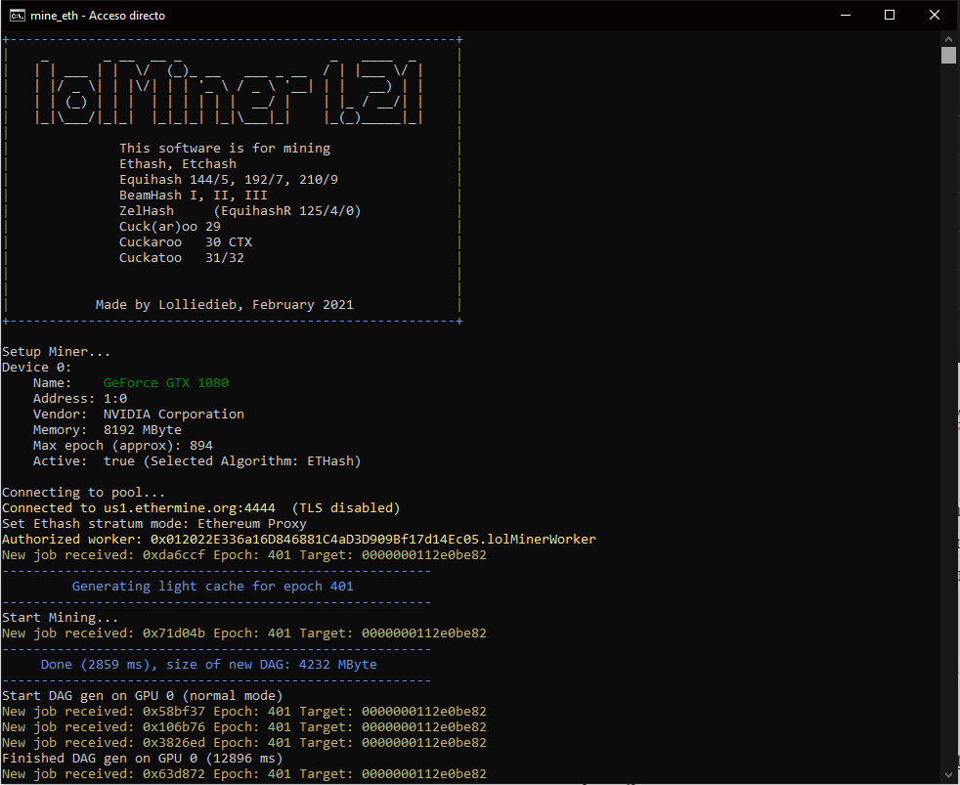This screenshot has height=785, width=960.
Task: Click 'Generating light cache for epoch 401' text
Action: click(212, 586)
